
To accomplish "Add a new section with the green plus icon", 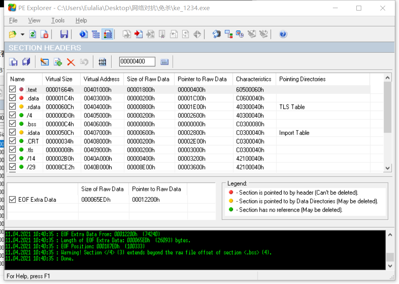I will tap(58, 62).
